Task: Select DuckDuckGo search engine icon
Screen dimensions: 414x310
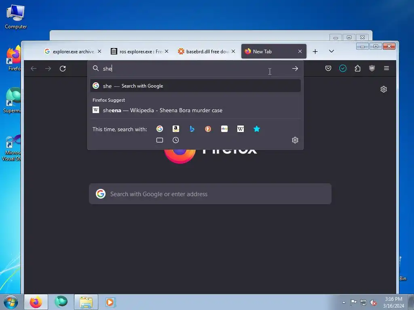Action: pos(208,129)
